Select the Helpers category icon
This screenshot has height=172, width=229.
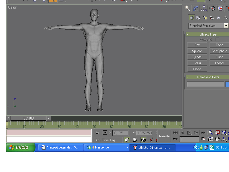point(219,18)
